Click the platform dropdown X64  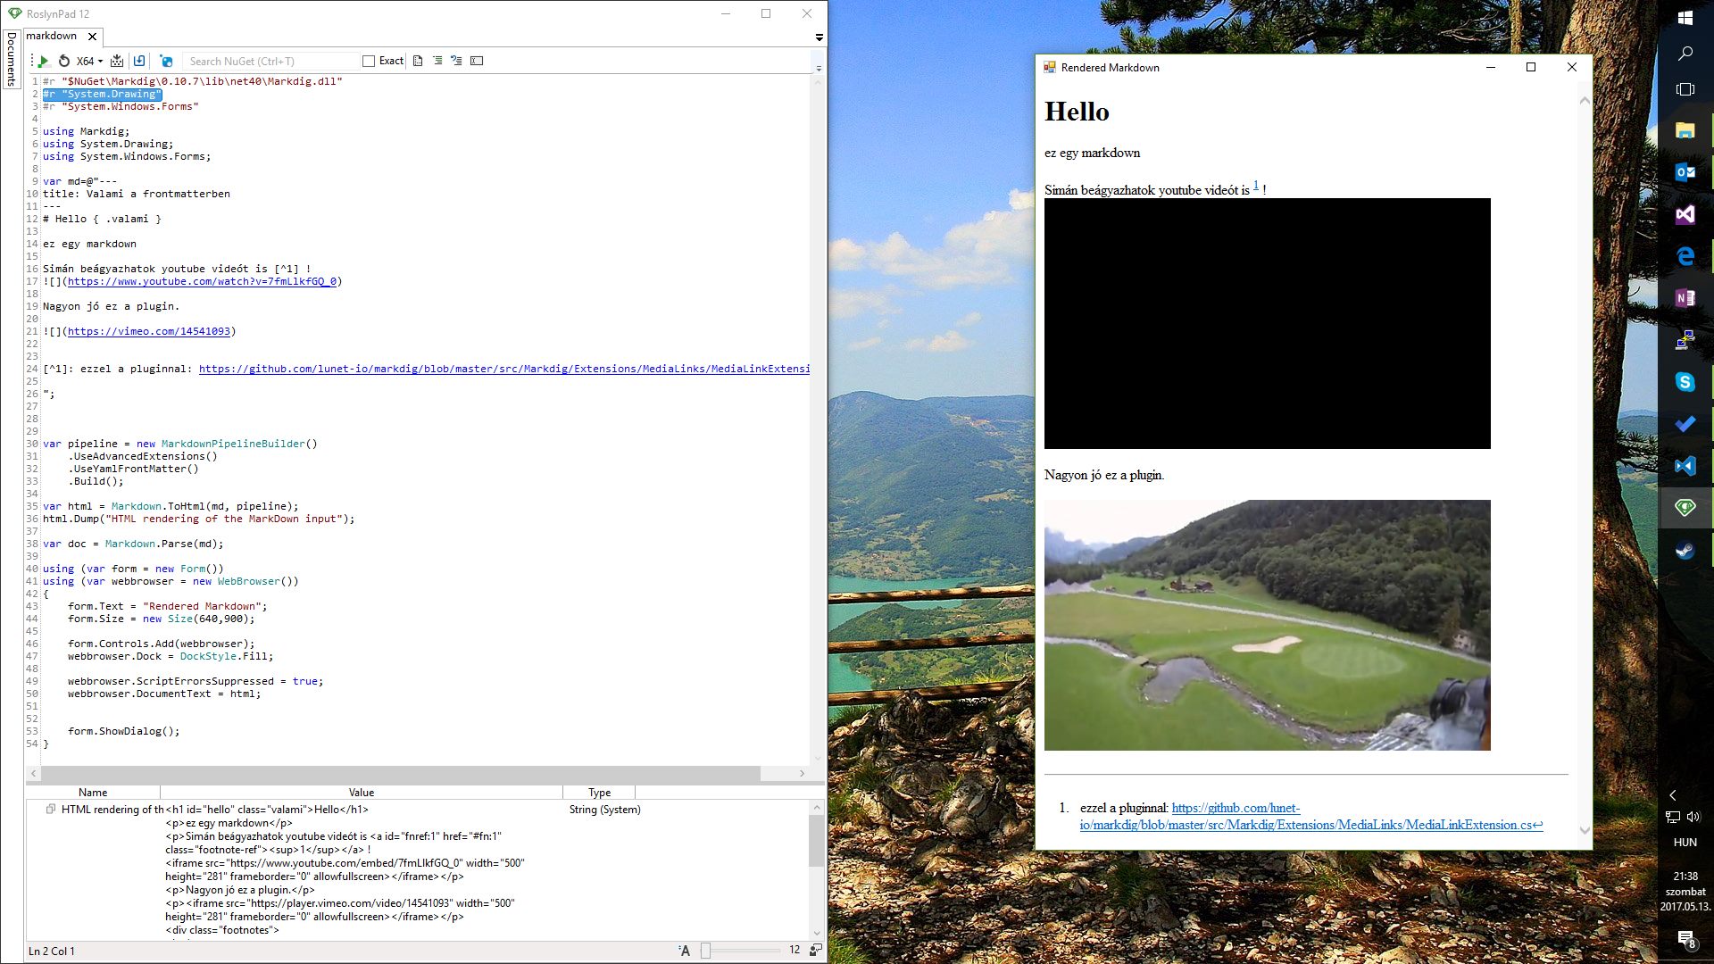(87, 62)
